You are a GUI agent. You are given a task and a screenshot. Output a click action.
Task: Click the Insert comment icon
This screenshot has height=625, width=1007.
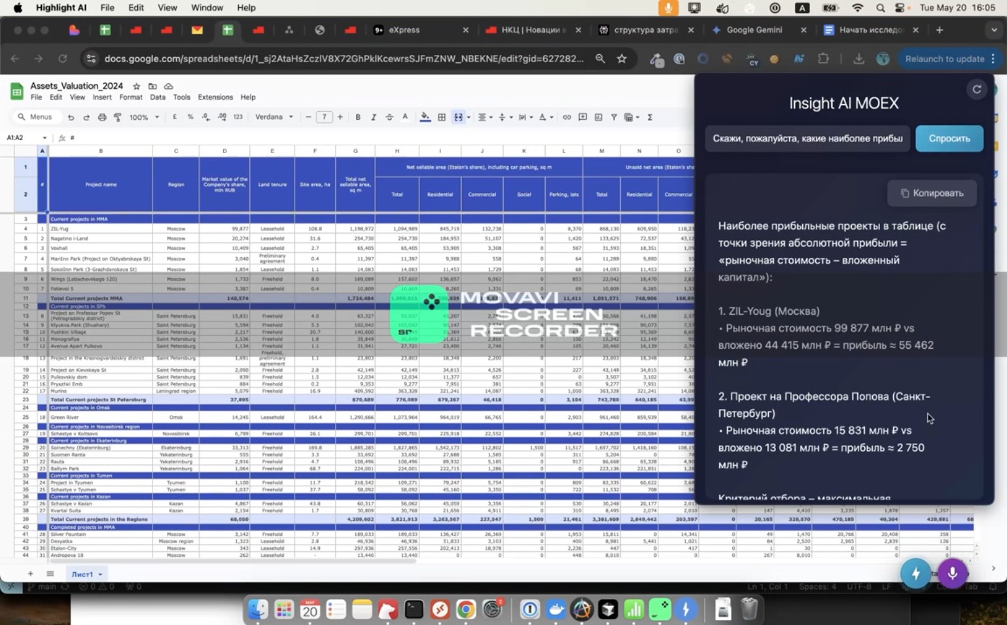point(582,117)
